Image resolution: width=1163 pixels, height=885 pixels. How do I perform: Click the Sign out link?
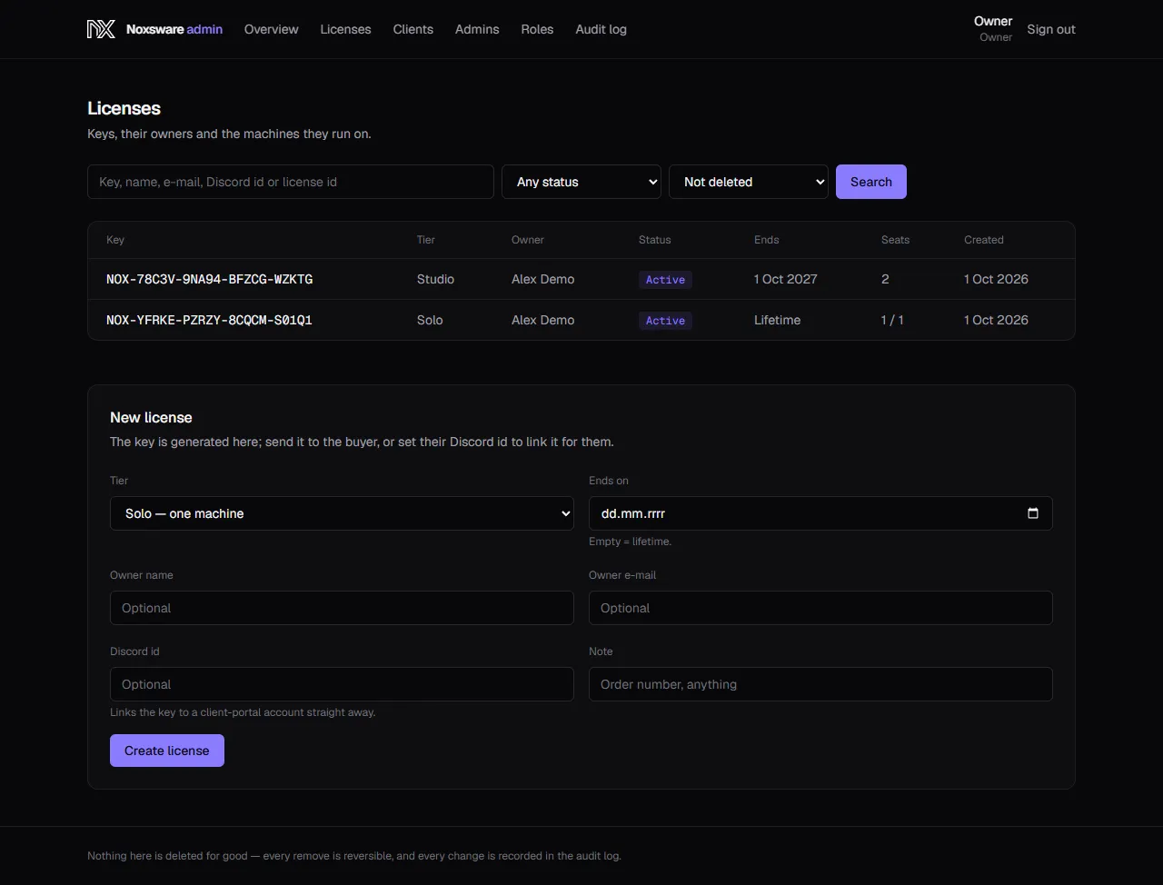pos(1051,29)
